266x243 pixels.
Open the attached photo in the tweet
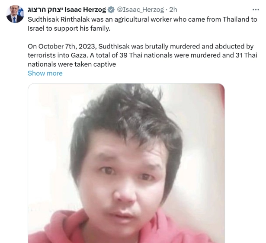[126, 163]
